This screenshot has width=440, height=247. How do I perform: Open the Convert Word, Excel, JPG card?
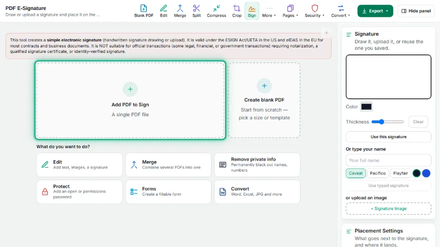click(x=257, y=192)
